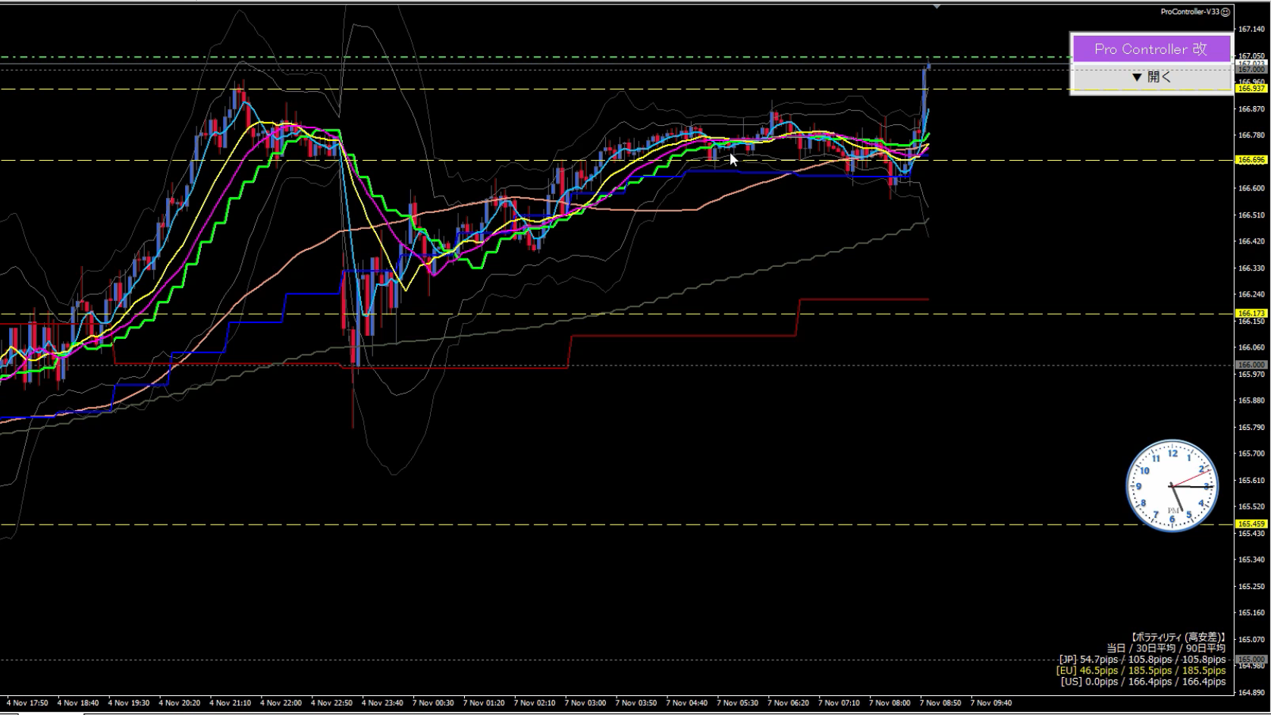Select the yellow 166.173 price label
1271x715 pixels.
(x=1251, y=313)
